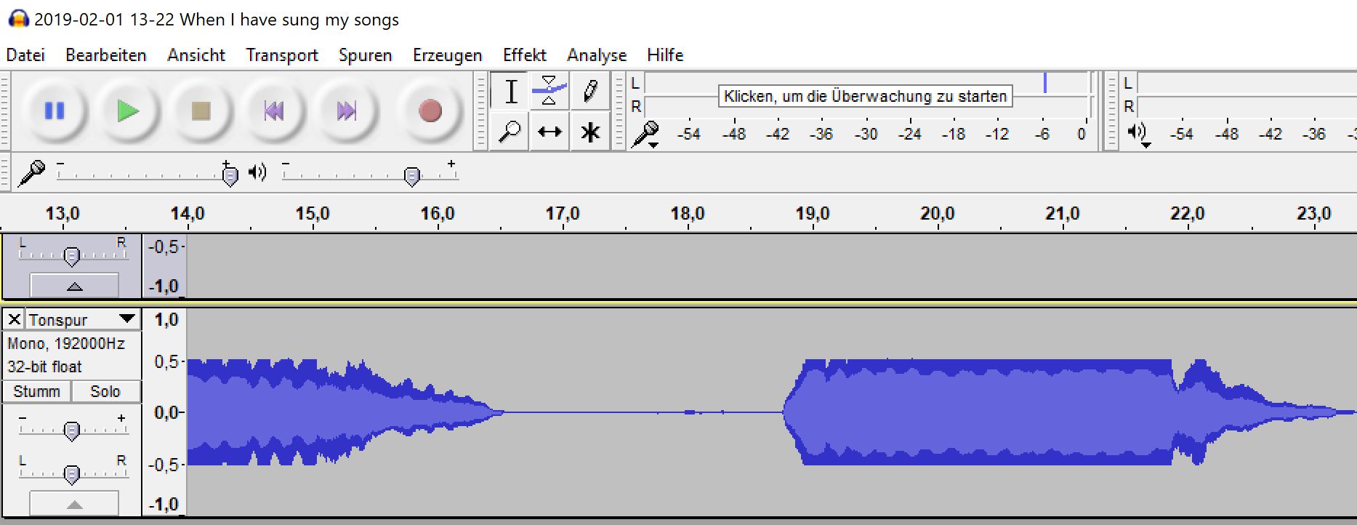Image resolution: width=1357 pixels, height=525 pixels.
Task: Stop playback with the Stop button
Action: (201, 111)
